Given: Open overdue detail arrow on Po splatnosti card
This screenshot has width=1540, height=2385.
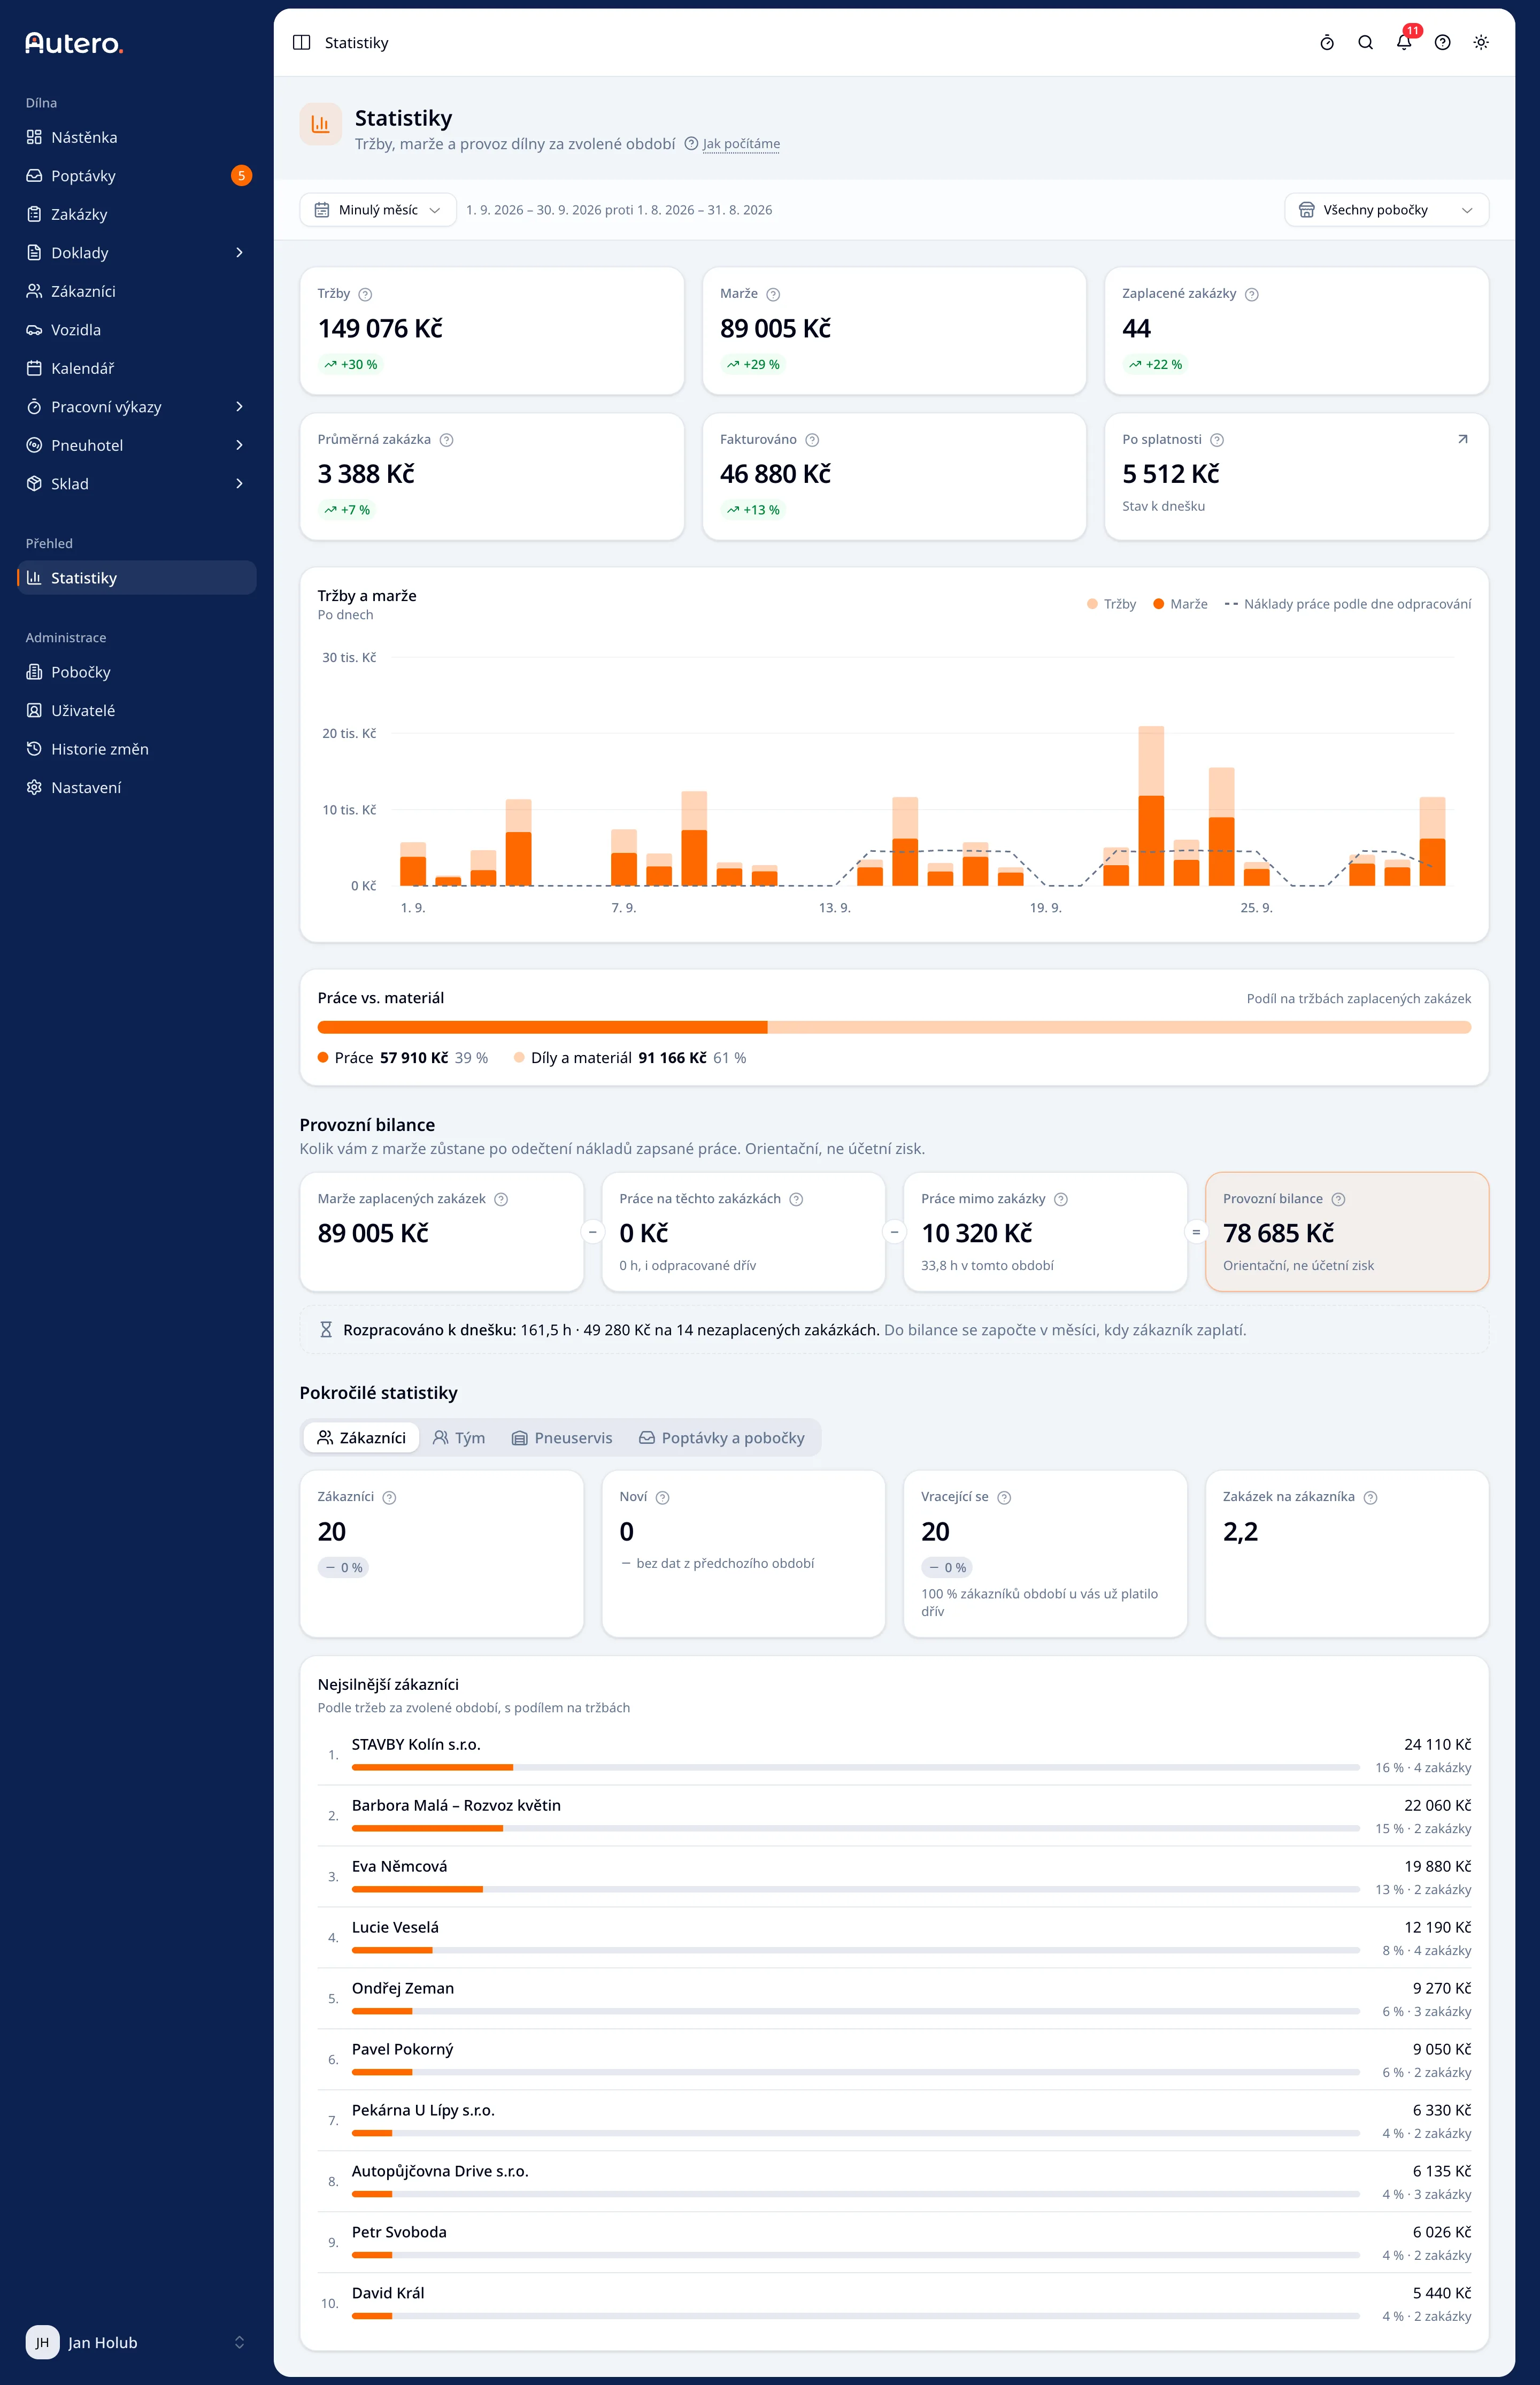Looking at the screenshot, I should [x=1462, y=439].
